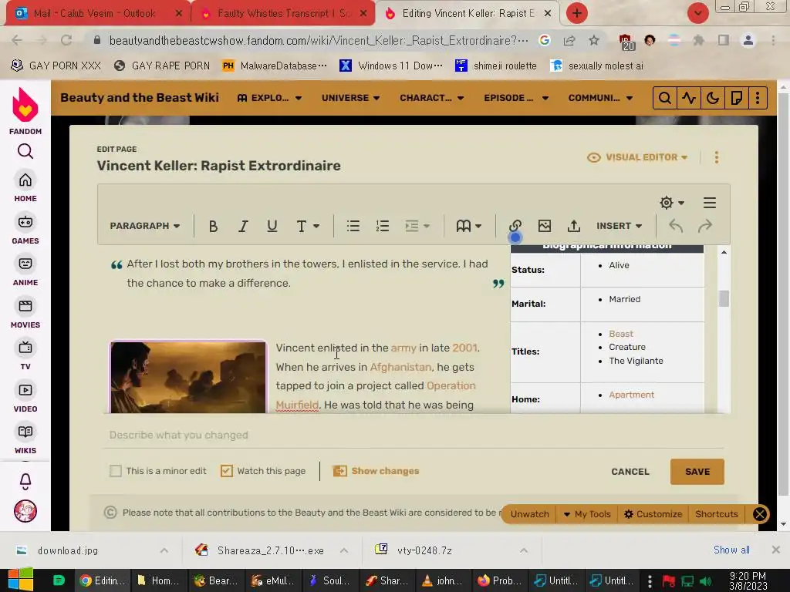Open the Windows Start button
The height and width of the screenshot is (592, 790).
[x=20, y=580]
